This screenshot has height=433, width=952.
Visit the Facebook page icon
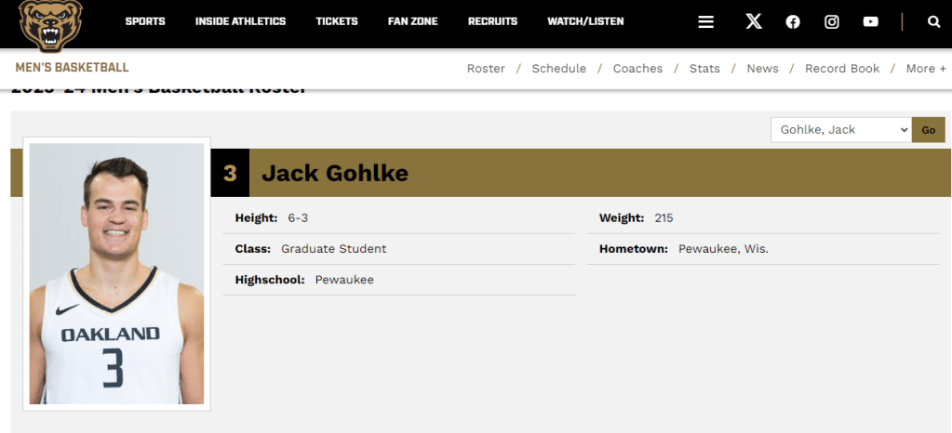[793, 22]
